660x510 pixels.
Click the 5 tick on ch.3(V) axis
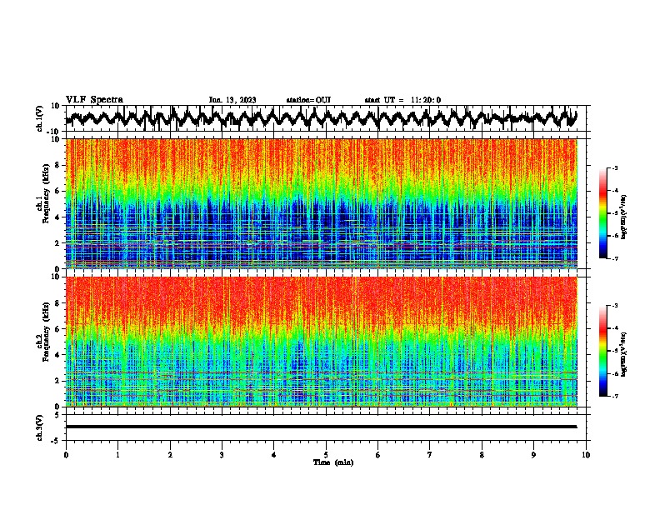coord(57,415)
